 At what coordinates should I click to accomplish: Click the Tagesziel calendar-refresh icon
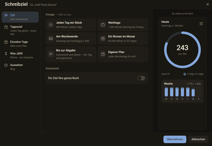6,27
